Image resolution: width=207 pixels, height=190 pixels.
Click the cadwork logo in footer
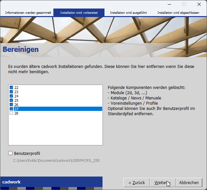pos(11,182)
